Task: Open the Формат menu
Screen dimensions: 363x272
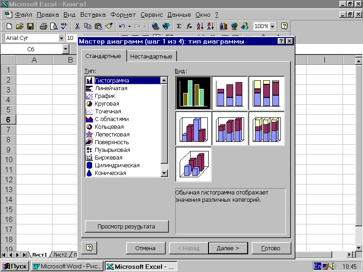Action: pos(123,15)
